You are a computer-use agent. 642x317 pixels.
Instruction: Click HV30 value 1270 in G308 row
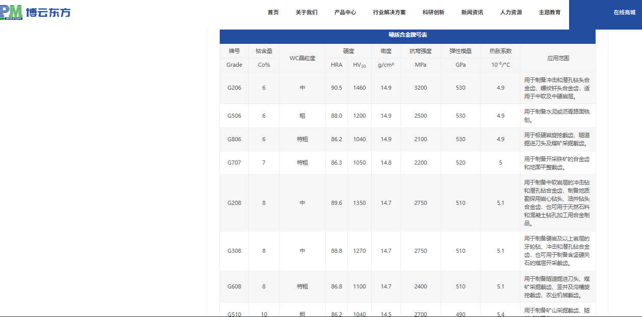[x=359, y=251]
